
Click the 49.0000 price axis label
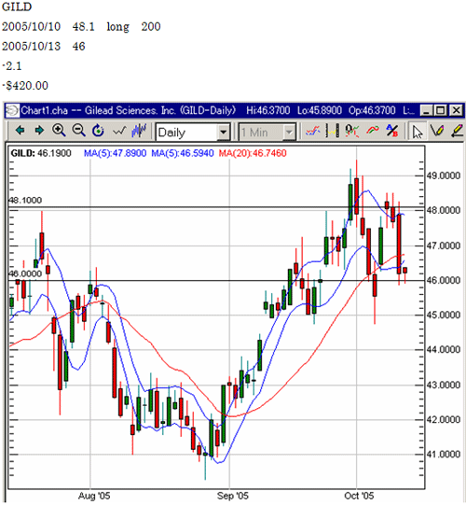coord(444,175)
